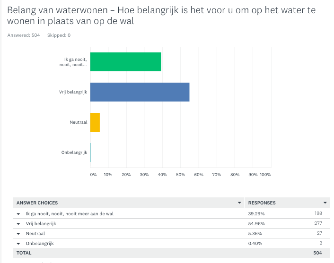Image resolution: width=334 pixels, height=263 pixels.
Task: Click the response count 2 for Onbelangrijk
Action: click(x=320, y=243)
